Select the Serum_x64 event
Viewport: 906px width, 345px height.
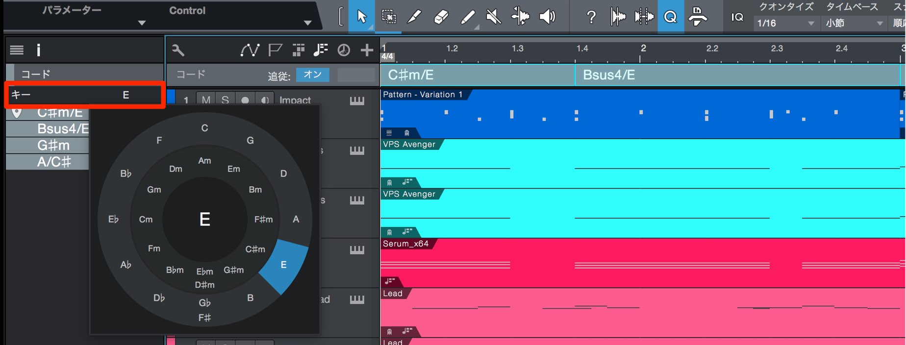tap(642, 263)
